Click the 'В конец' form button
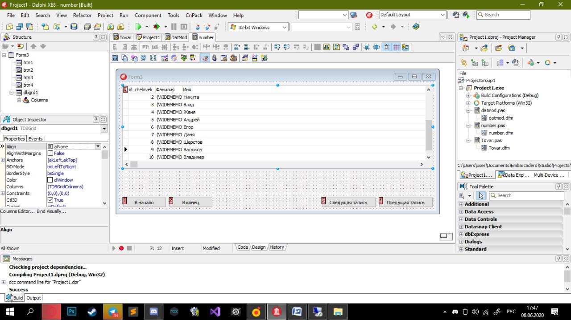Image resolution: width=571 pixels, height=320 pixels. click(190, 203)
